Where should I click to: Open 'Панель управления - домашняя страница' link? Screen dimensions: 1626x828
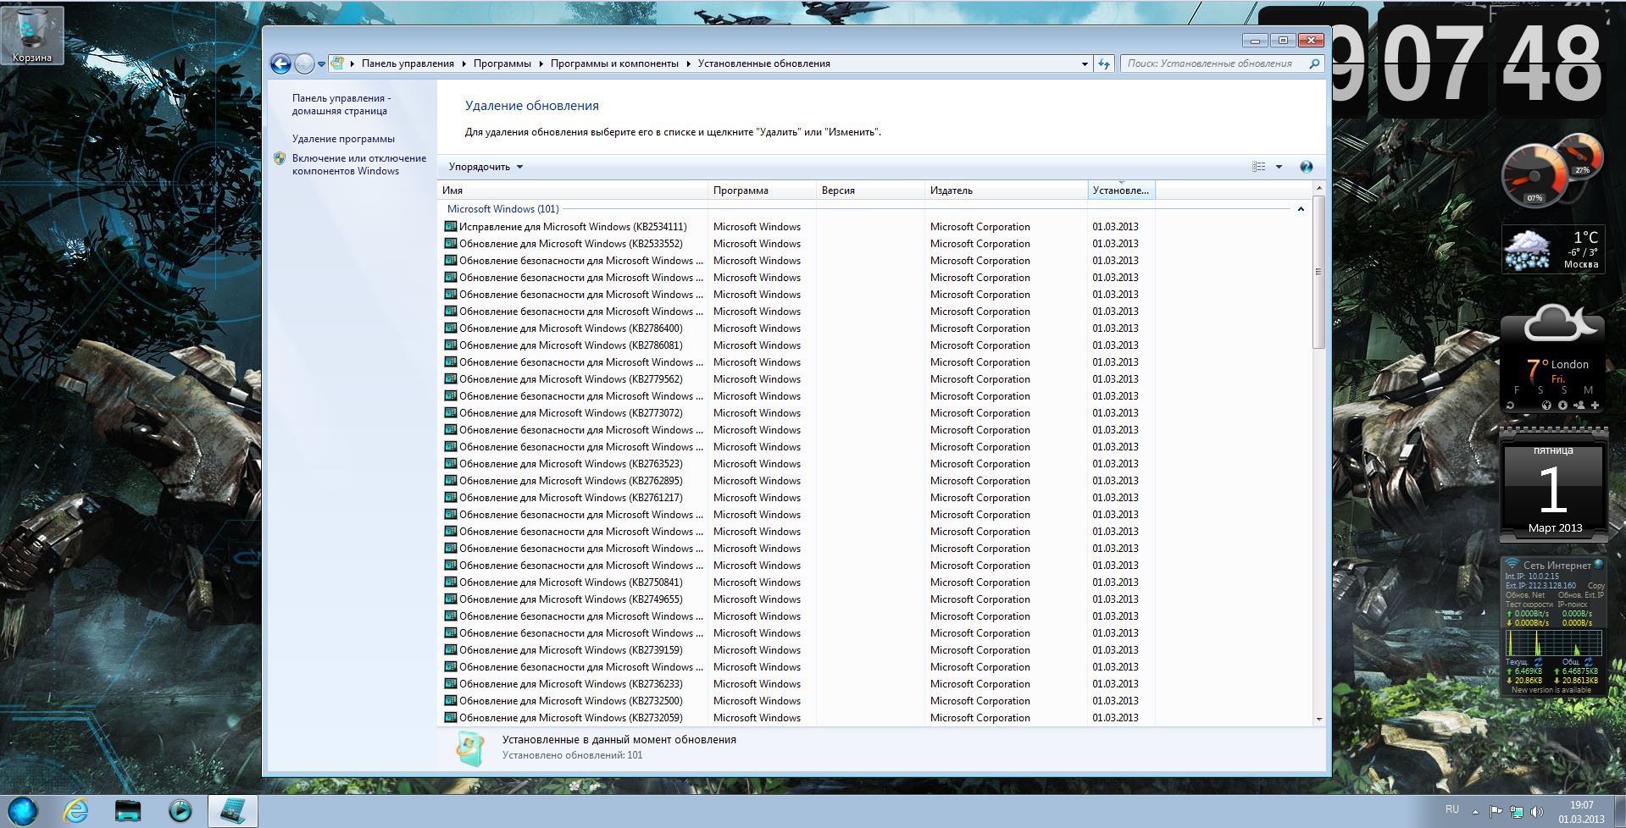click(x=341, y=104)
